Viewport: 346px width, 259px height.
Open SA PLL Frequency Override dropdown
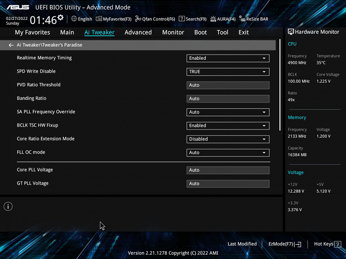(x=228, y=112)
